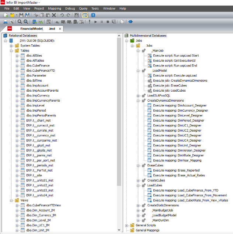
Task: Start execution with the Play icon
Action: 95,22
